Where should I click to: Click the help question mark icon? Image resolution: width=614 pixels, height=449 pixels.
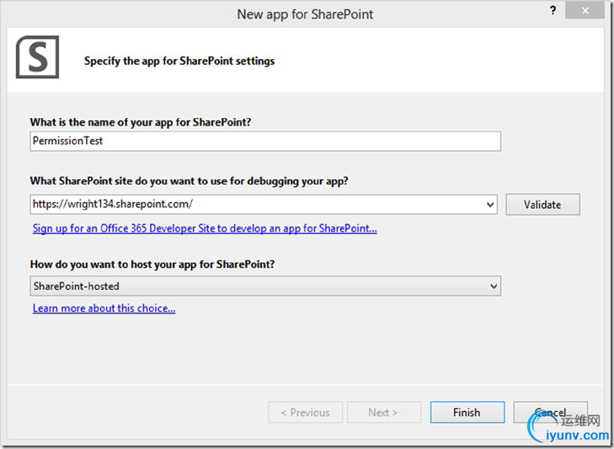[553, 11]
